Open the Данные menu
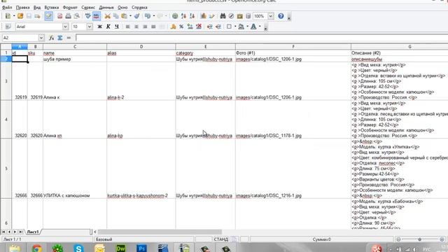Viewport: 448px width, 252px height. click(x=106, y=8)
